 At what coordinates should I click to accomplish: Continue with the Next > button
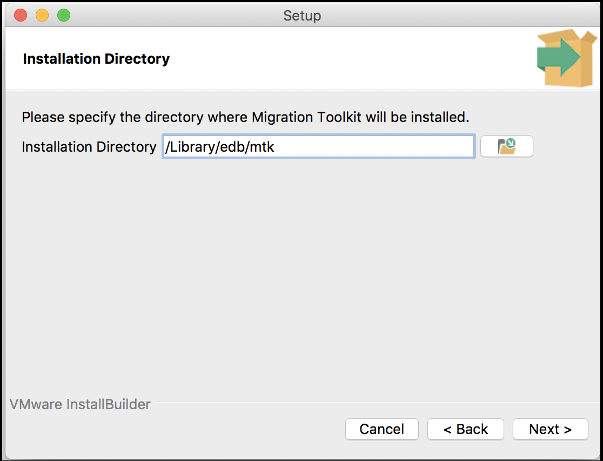pyautogui.click(x=550, y=429)
